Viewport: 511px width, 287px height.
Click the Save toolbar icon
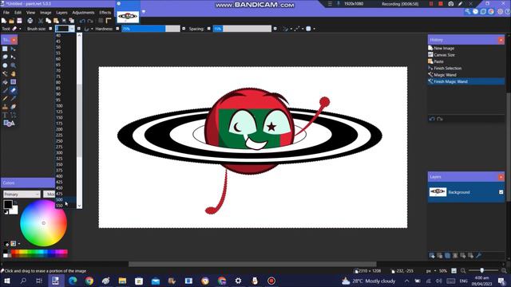coord(19,21)
